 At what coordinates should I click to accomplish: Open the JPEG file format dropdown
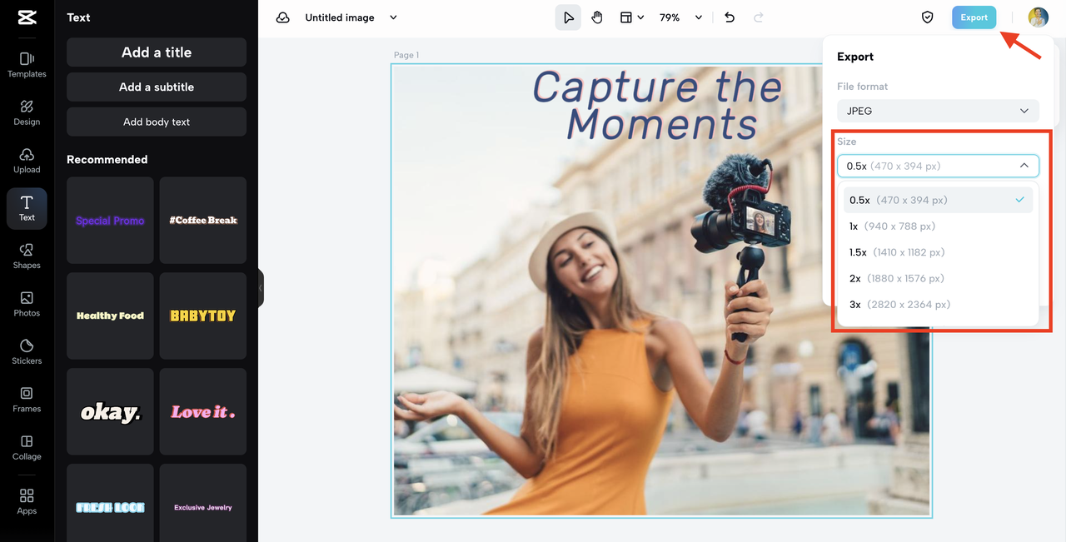point(938,111)
